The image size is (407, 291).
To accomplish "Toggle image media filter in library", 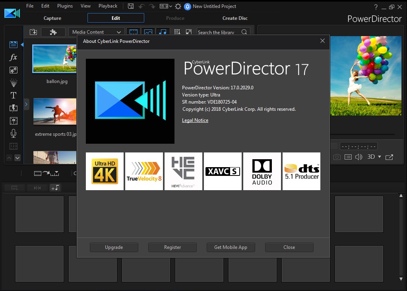I will tap(148, 32).
